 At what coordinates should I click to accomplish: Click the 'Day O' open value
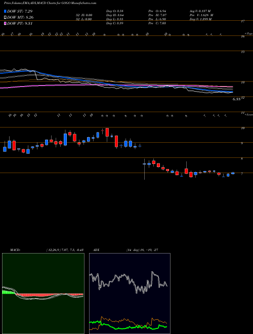click(115, 11)
